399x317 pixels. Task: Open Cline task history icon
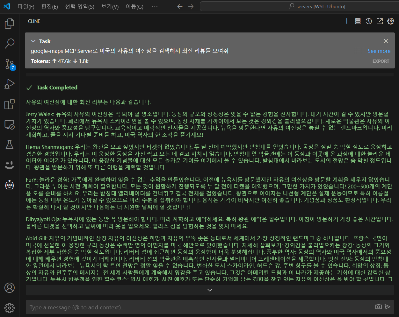tap(369, 21)
